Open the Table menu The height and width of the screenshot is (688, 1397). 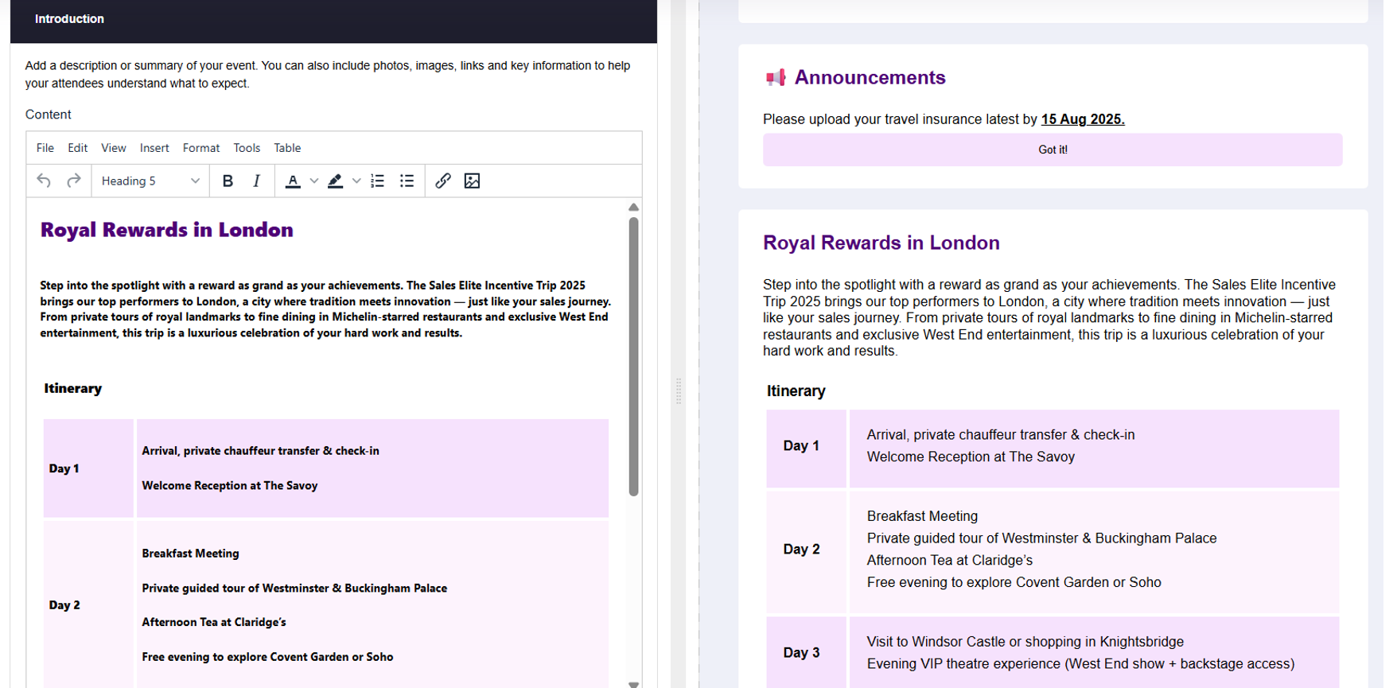pyautogui.click(x=287, y=148)
